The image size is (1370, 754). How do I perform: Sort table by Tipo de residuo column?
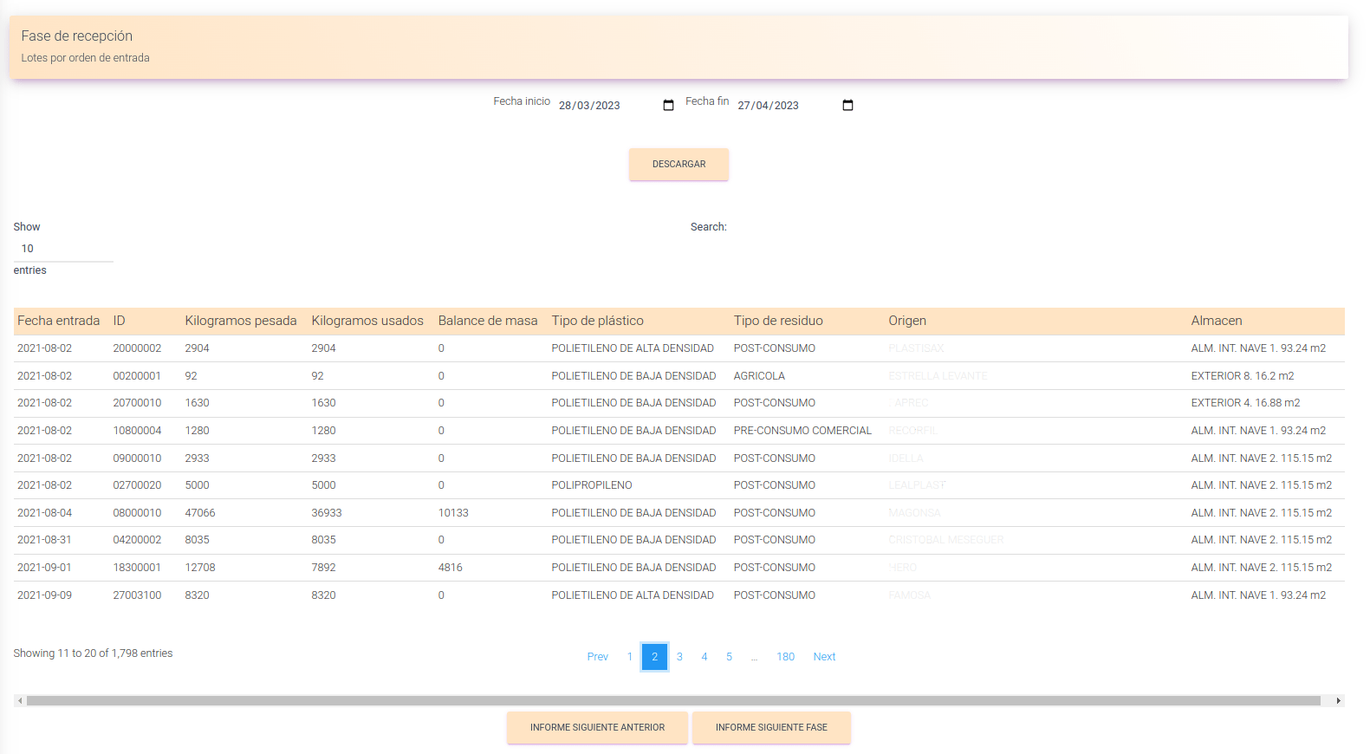point(777,321)
